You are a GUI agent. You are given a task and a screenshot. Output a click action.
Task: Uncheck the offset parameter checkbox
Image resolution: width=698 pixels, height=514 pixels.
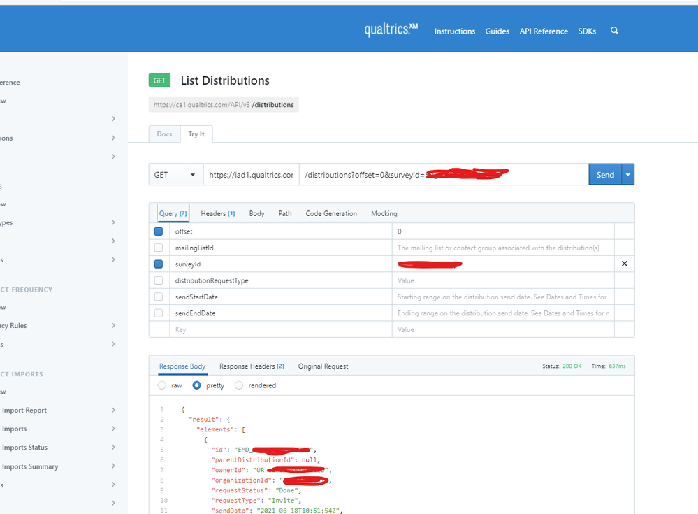coord(159,231)
